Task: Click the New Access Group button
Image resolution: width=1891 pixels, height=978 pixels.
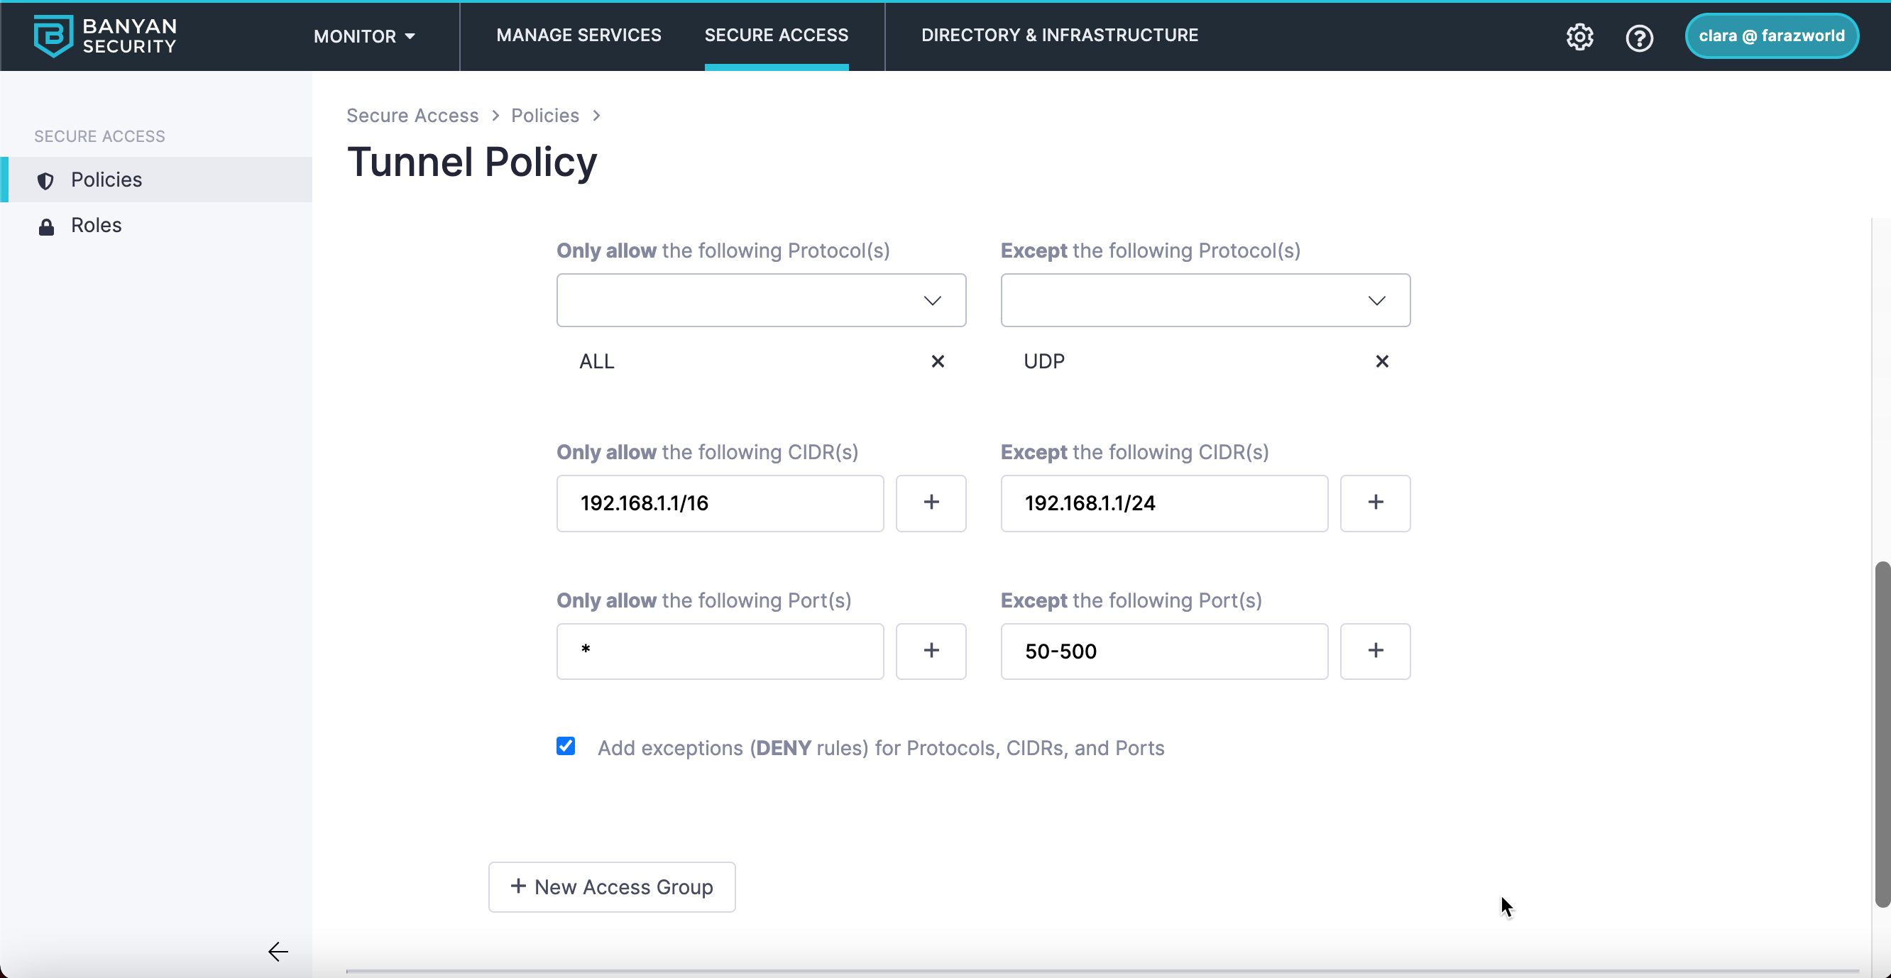Action: coord(611,887)
